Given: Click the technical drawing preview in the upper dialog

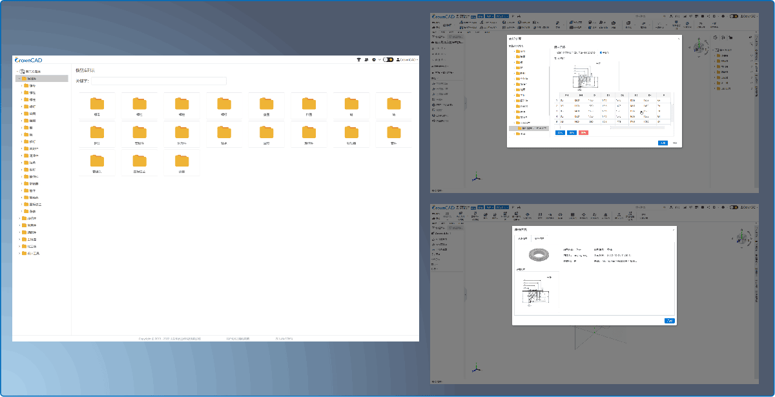Looking at the screenshot, I should 586,77.
